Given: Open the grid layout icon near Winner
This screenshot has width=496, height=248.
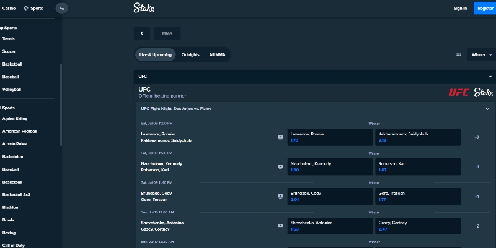Looking at the screenshot, I should pos(458,54).
